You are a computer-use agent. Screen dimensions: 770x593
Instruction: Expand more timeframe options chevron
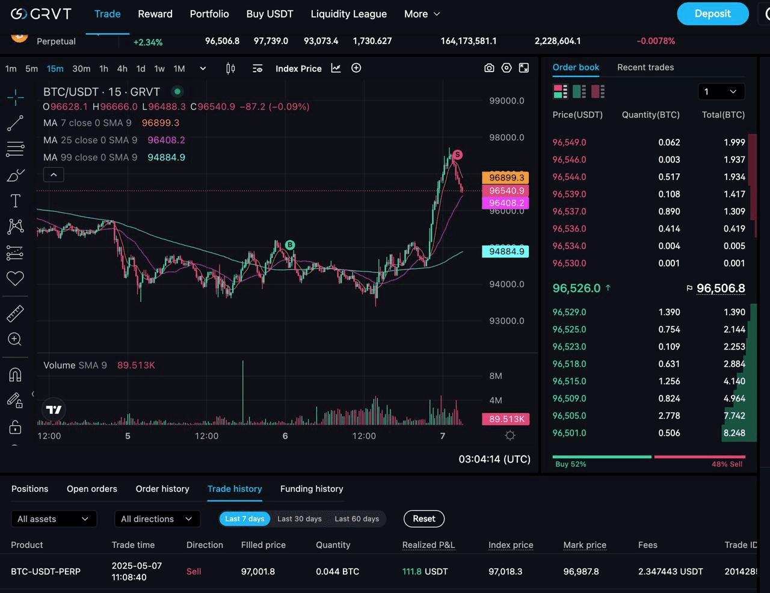(203, 69)
